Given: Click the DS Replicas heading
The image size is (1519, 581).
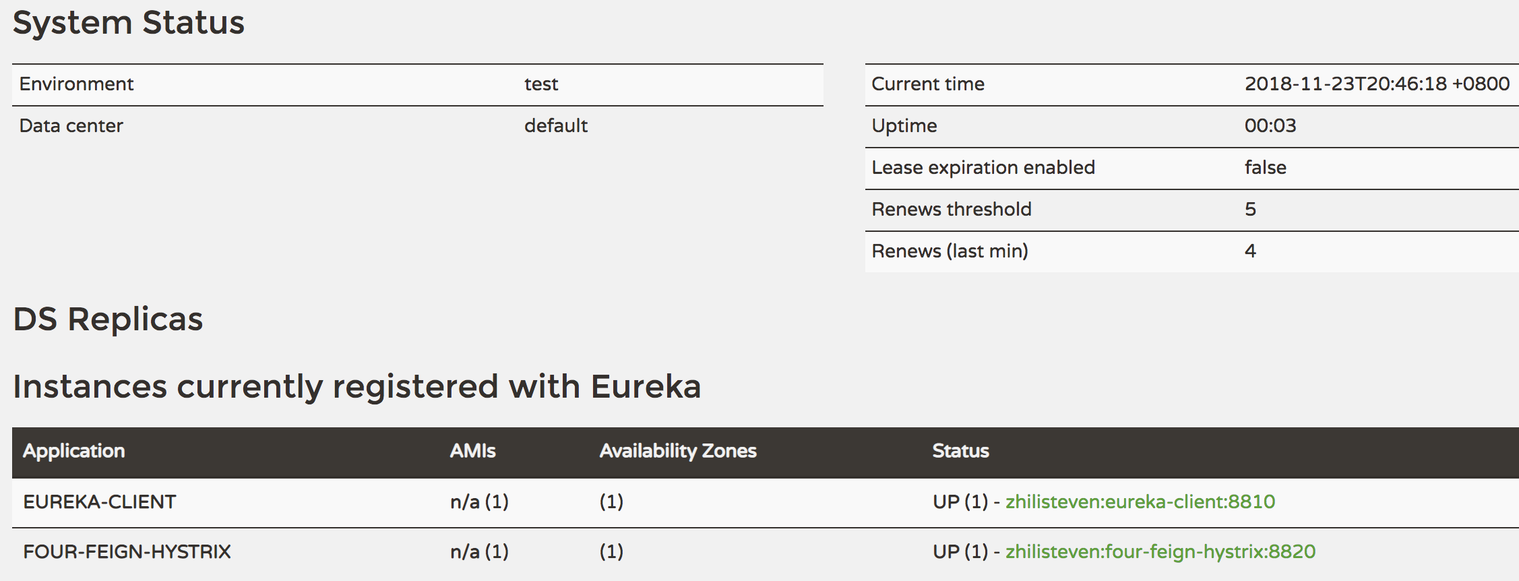Looking at the screenshot, I should coord(108,319).
